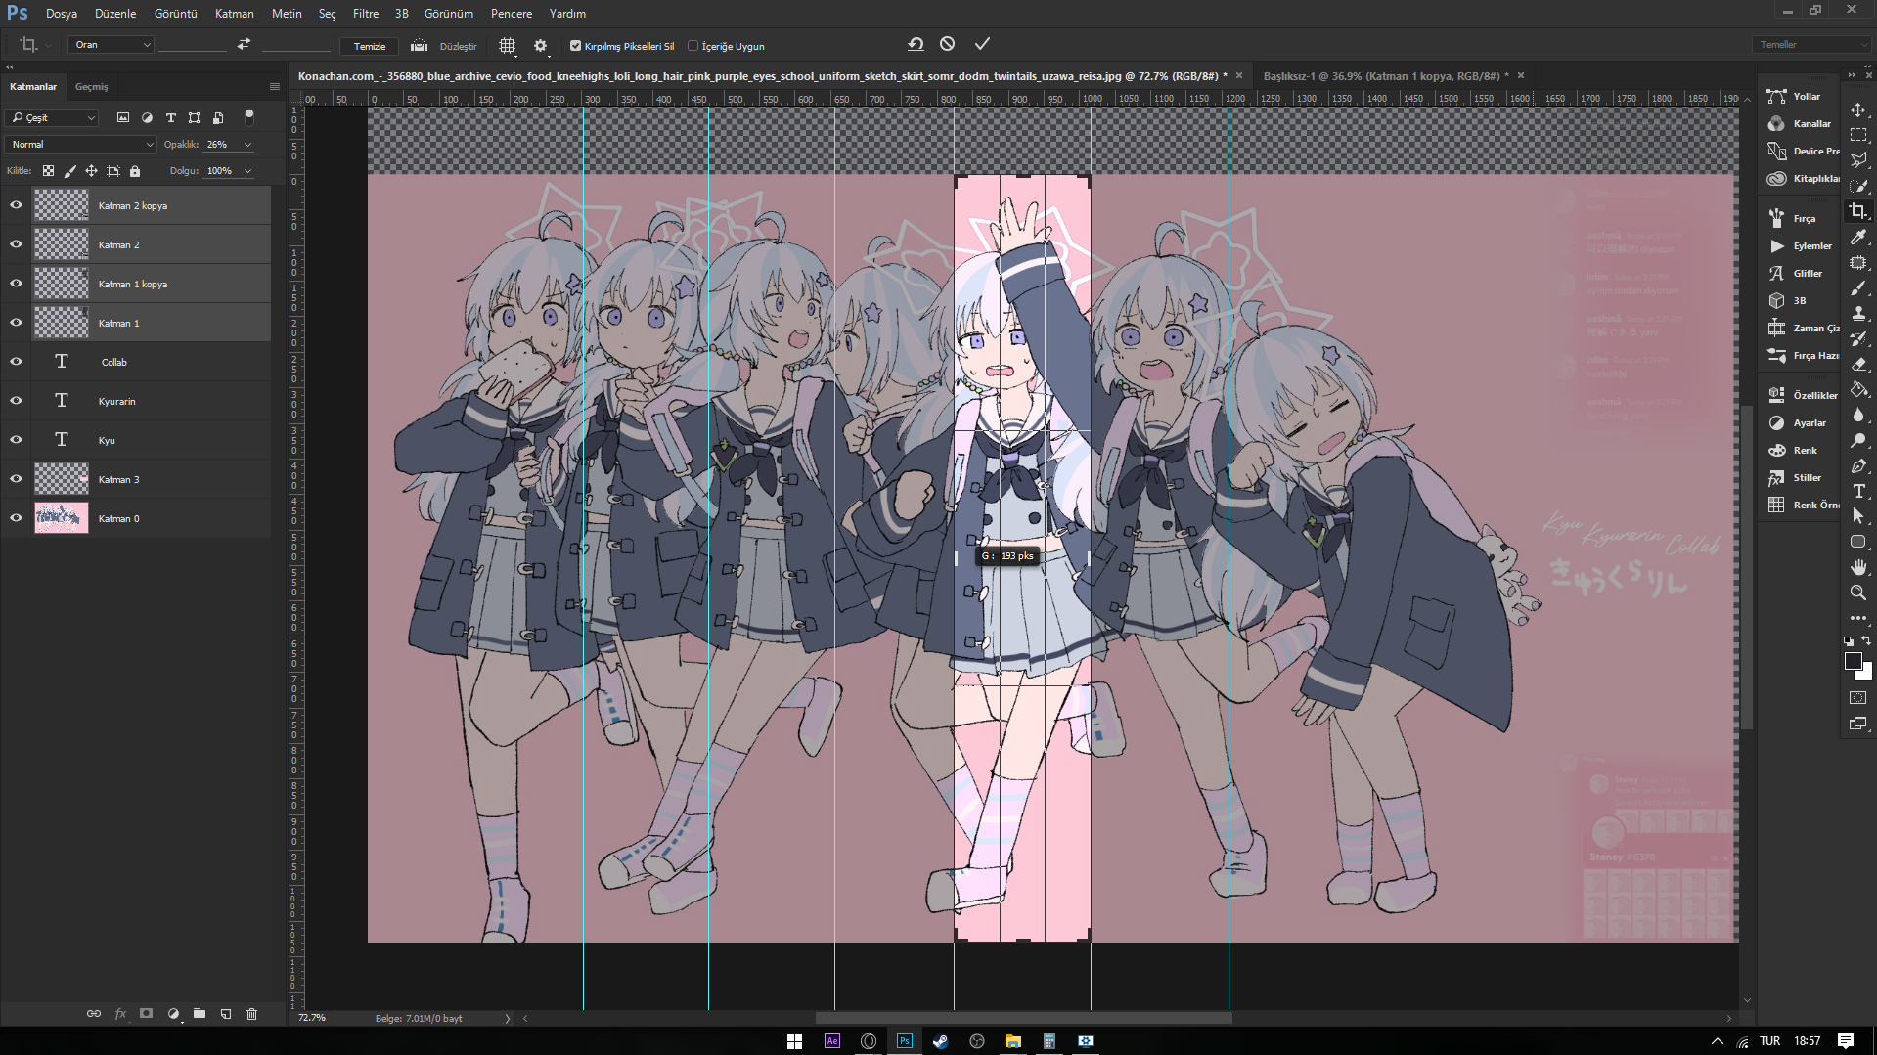This screenshot has height=1055, width=1877.
Task: Switch to the Başlıksız-1 document tab
Action: [1386, 75]
